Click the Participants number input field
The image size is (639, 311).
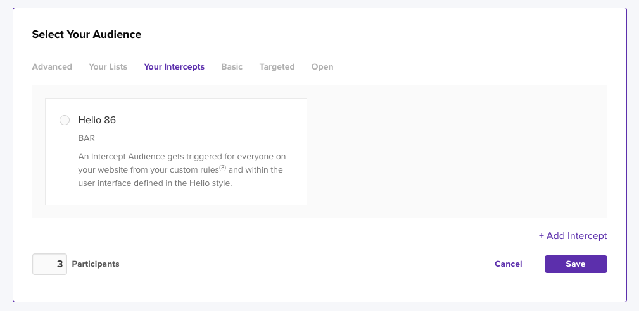50,264
